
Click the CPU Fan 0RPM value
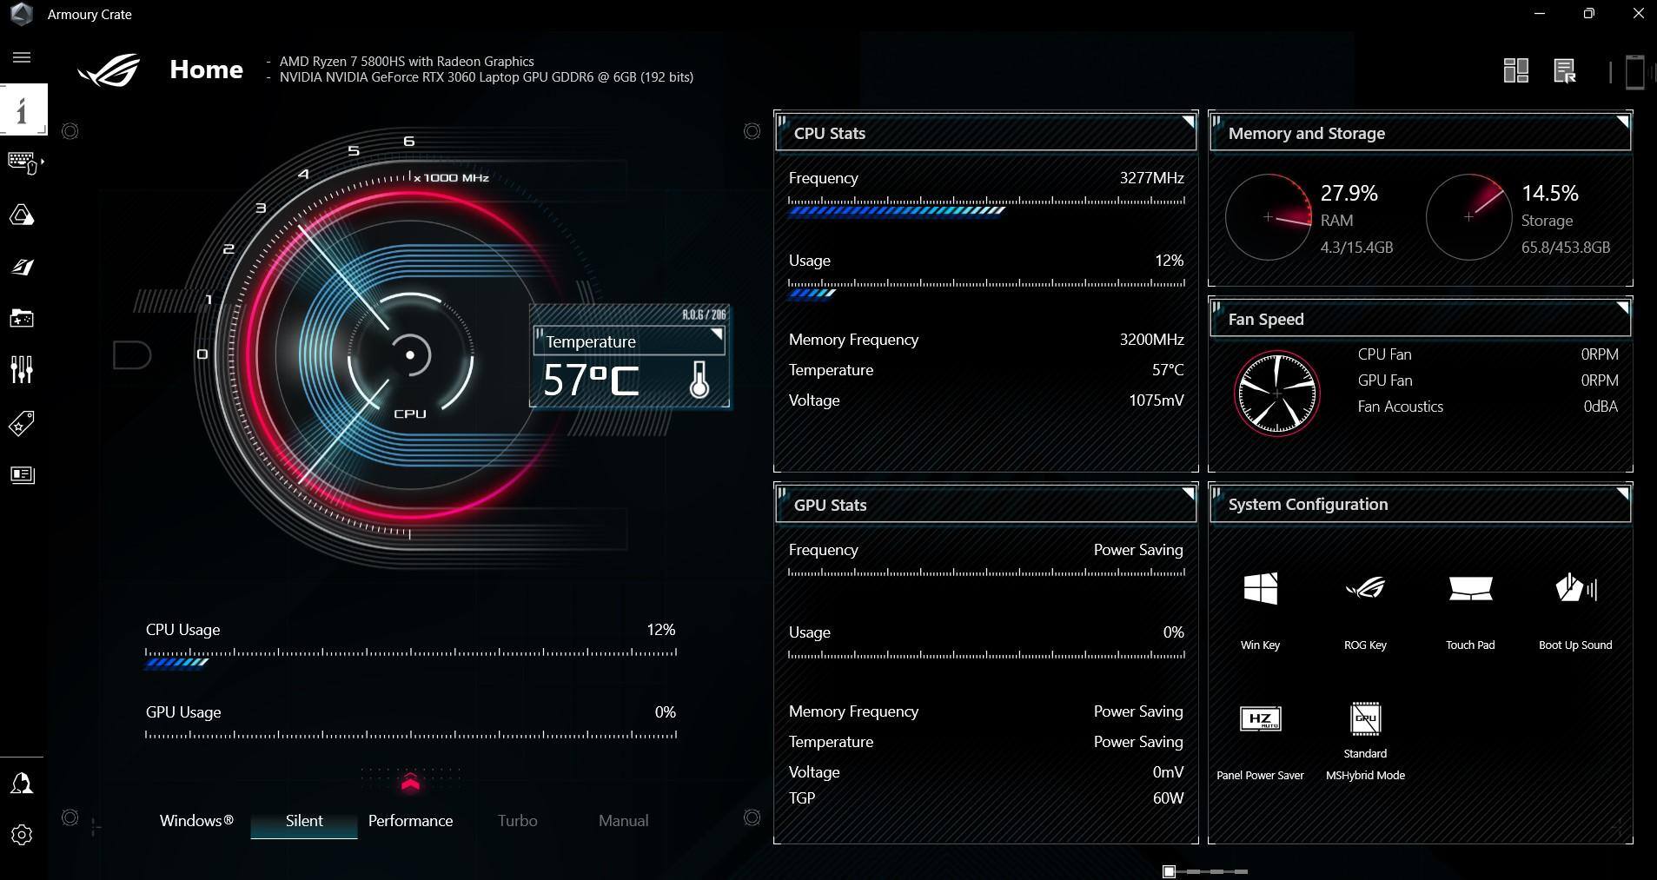[x=1599, y=354]
